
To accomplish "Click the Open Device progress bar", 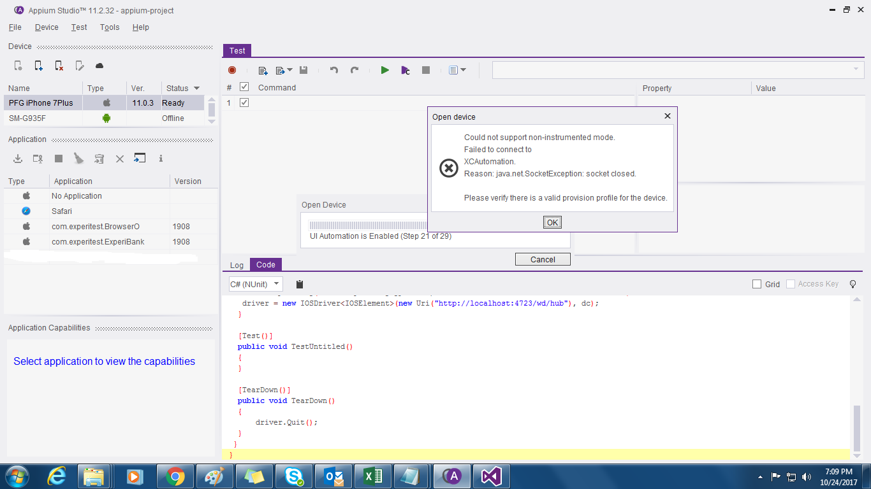I will [367, 225].
